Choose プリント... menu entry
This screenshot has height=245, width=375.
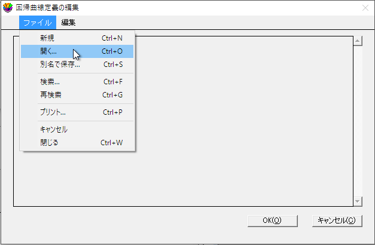(77, 112)
